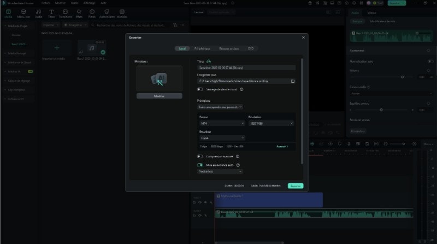Click the folder browse icon in save path
The image size is (437, 244).
pyautogui.click(x=293, y=81)
